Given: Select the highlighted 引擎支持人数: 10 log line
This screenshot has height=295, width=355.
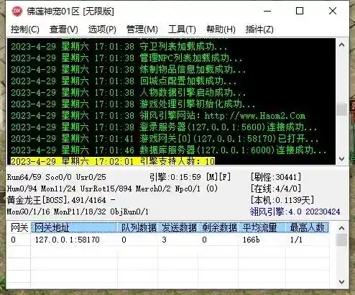Looking at the screenshot, I should (113, 161).
